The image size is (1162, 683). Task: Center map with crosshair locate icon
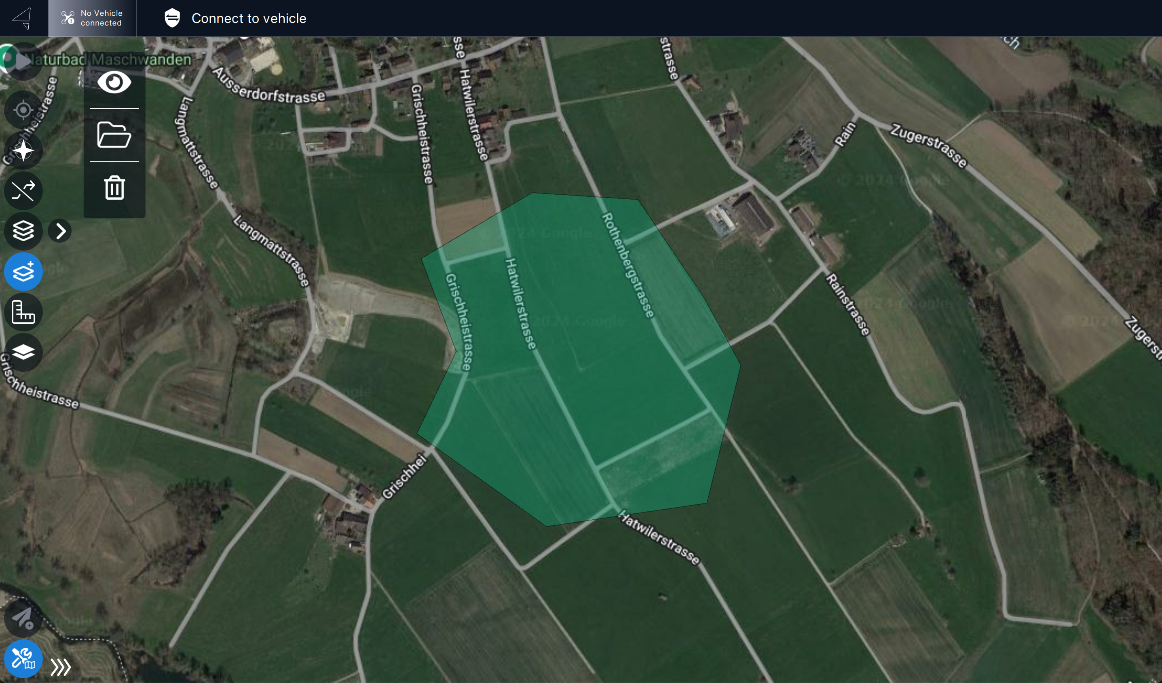click(23, 110)
